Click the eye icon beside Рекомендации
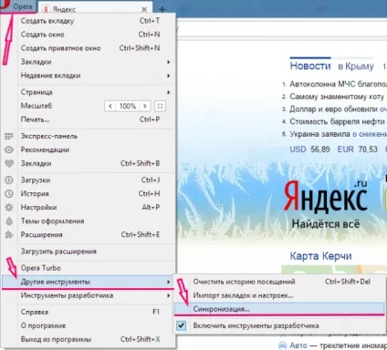This screenshot has height=350, width=387. pos(9,149)
